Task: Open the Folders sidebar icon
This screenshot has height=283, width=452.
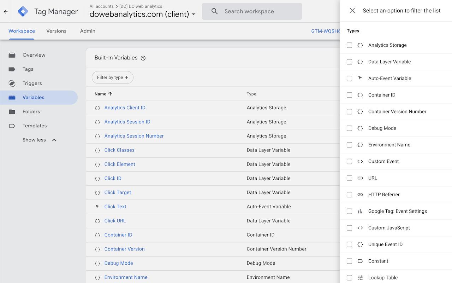Action: point(12,112)
